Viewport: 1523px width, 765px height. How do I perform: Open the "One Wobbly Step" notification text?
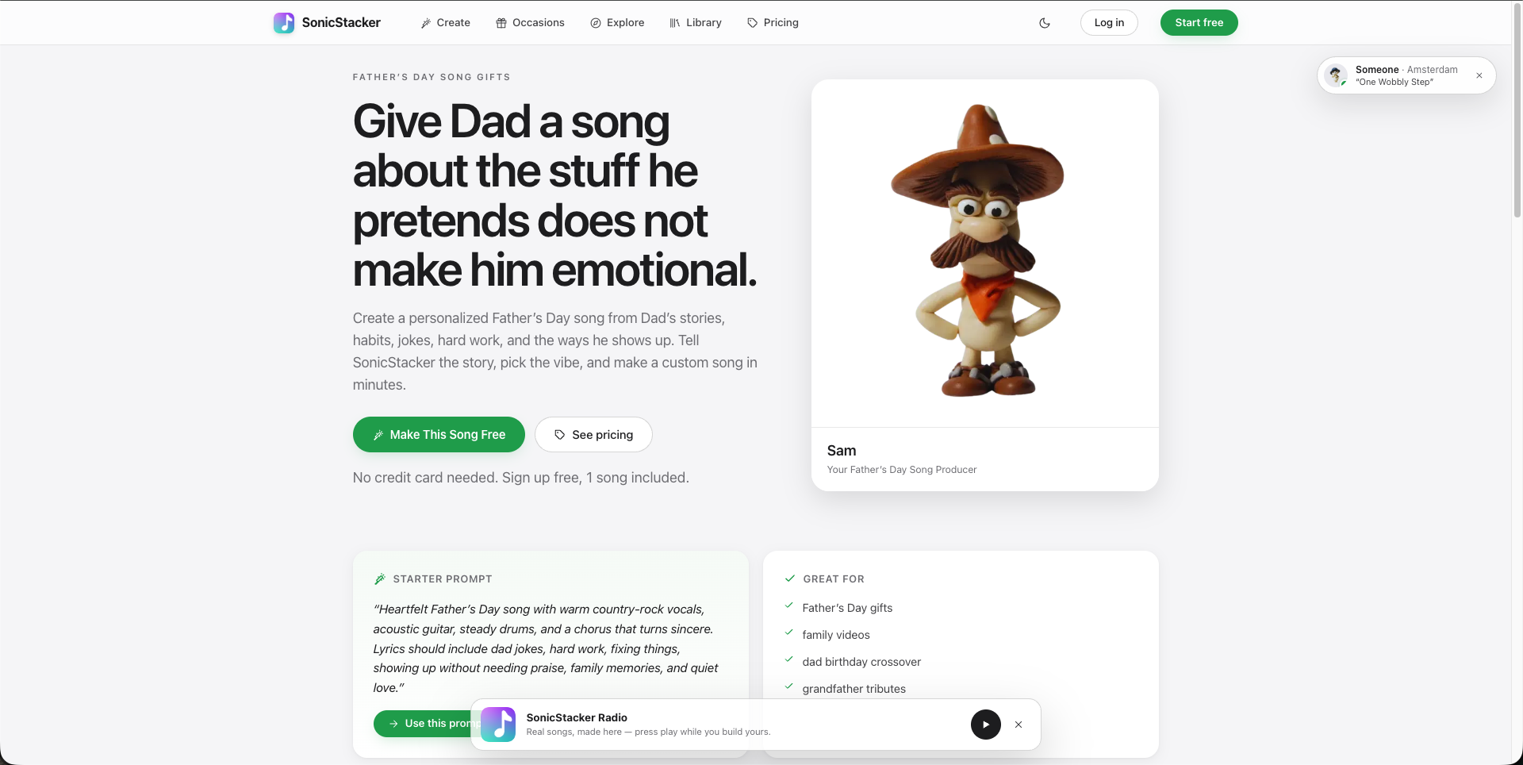(x=1394, y=82)
